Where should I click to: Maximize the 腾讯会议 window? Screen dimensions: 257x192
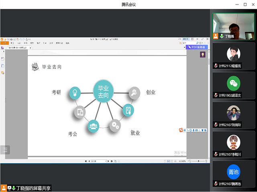[245, 4]
